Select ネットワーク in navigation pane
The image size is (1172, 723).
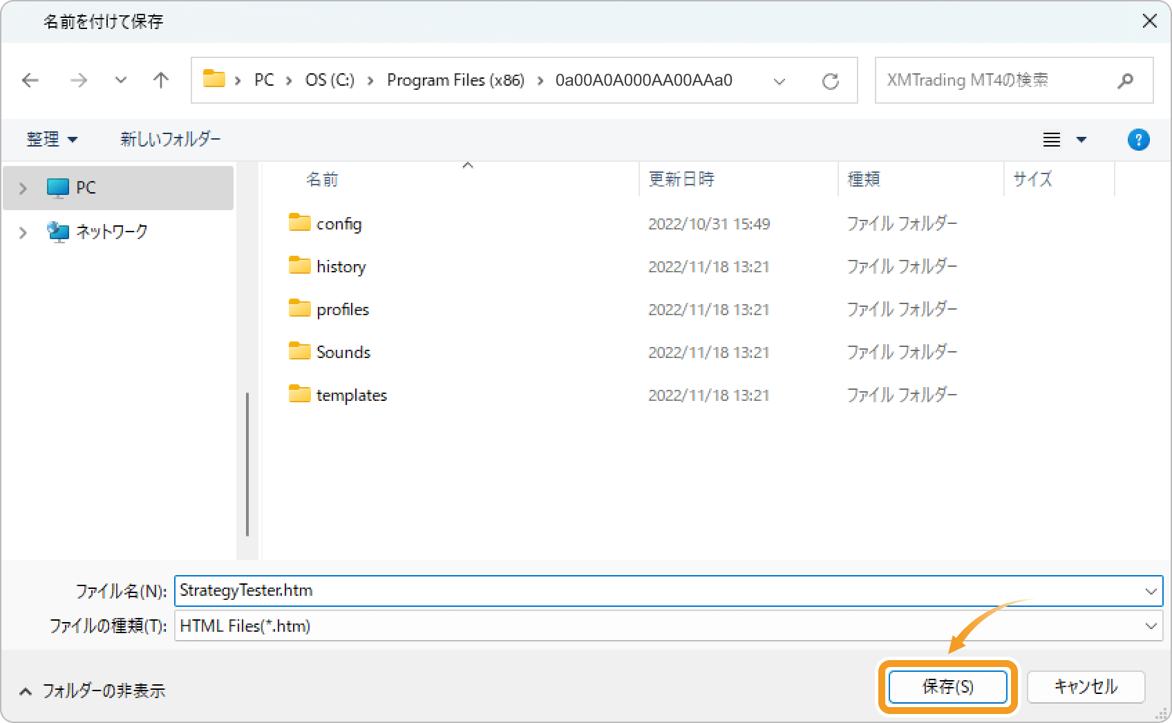pos(97,232)
